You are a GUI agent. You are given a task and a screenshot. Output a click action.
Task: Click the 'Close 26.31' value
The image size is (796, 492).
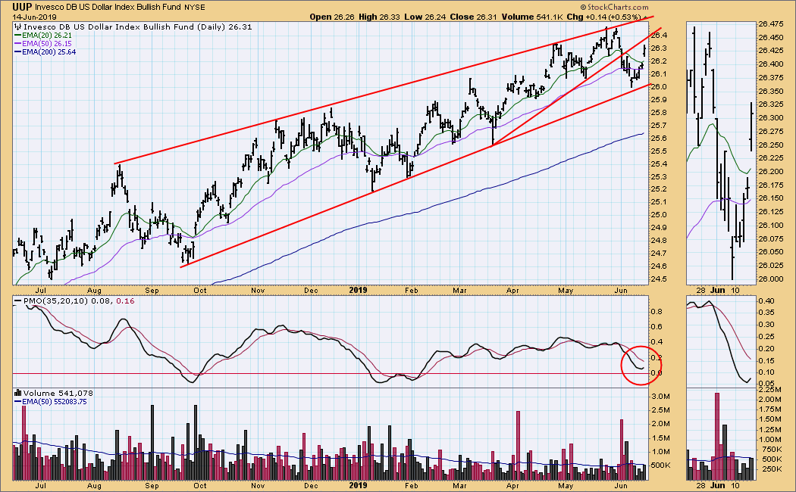coord(473,17)
